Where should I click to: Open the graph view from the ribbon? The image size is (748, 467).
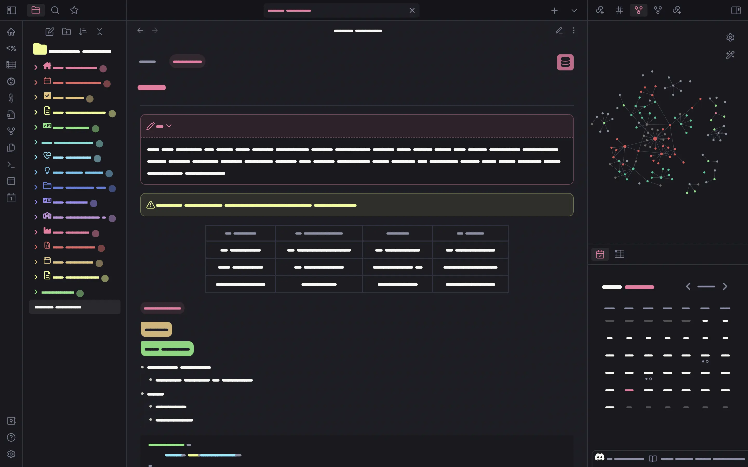[x=11, y=131]
